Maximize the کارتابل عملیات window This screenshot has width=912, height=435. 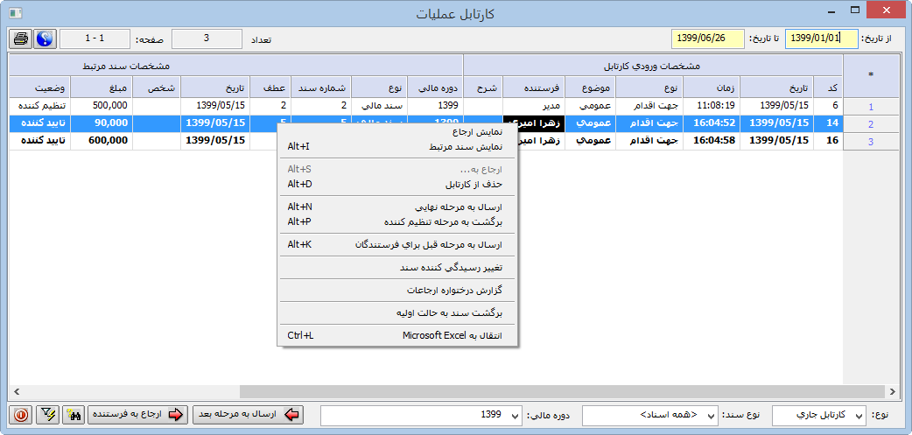click(x=852, y=12)
